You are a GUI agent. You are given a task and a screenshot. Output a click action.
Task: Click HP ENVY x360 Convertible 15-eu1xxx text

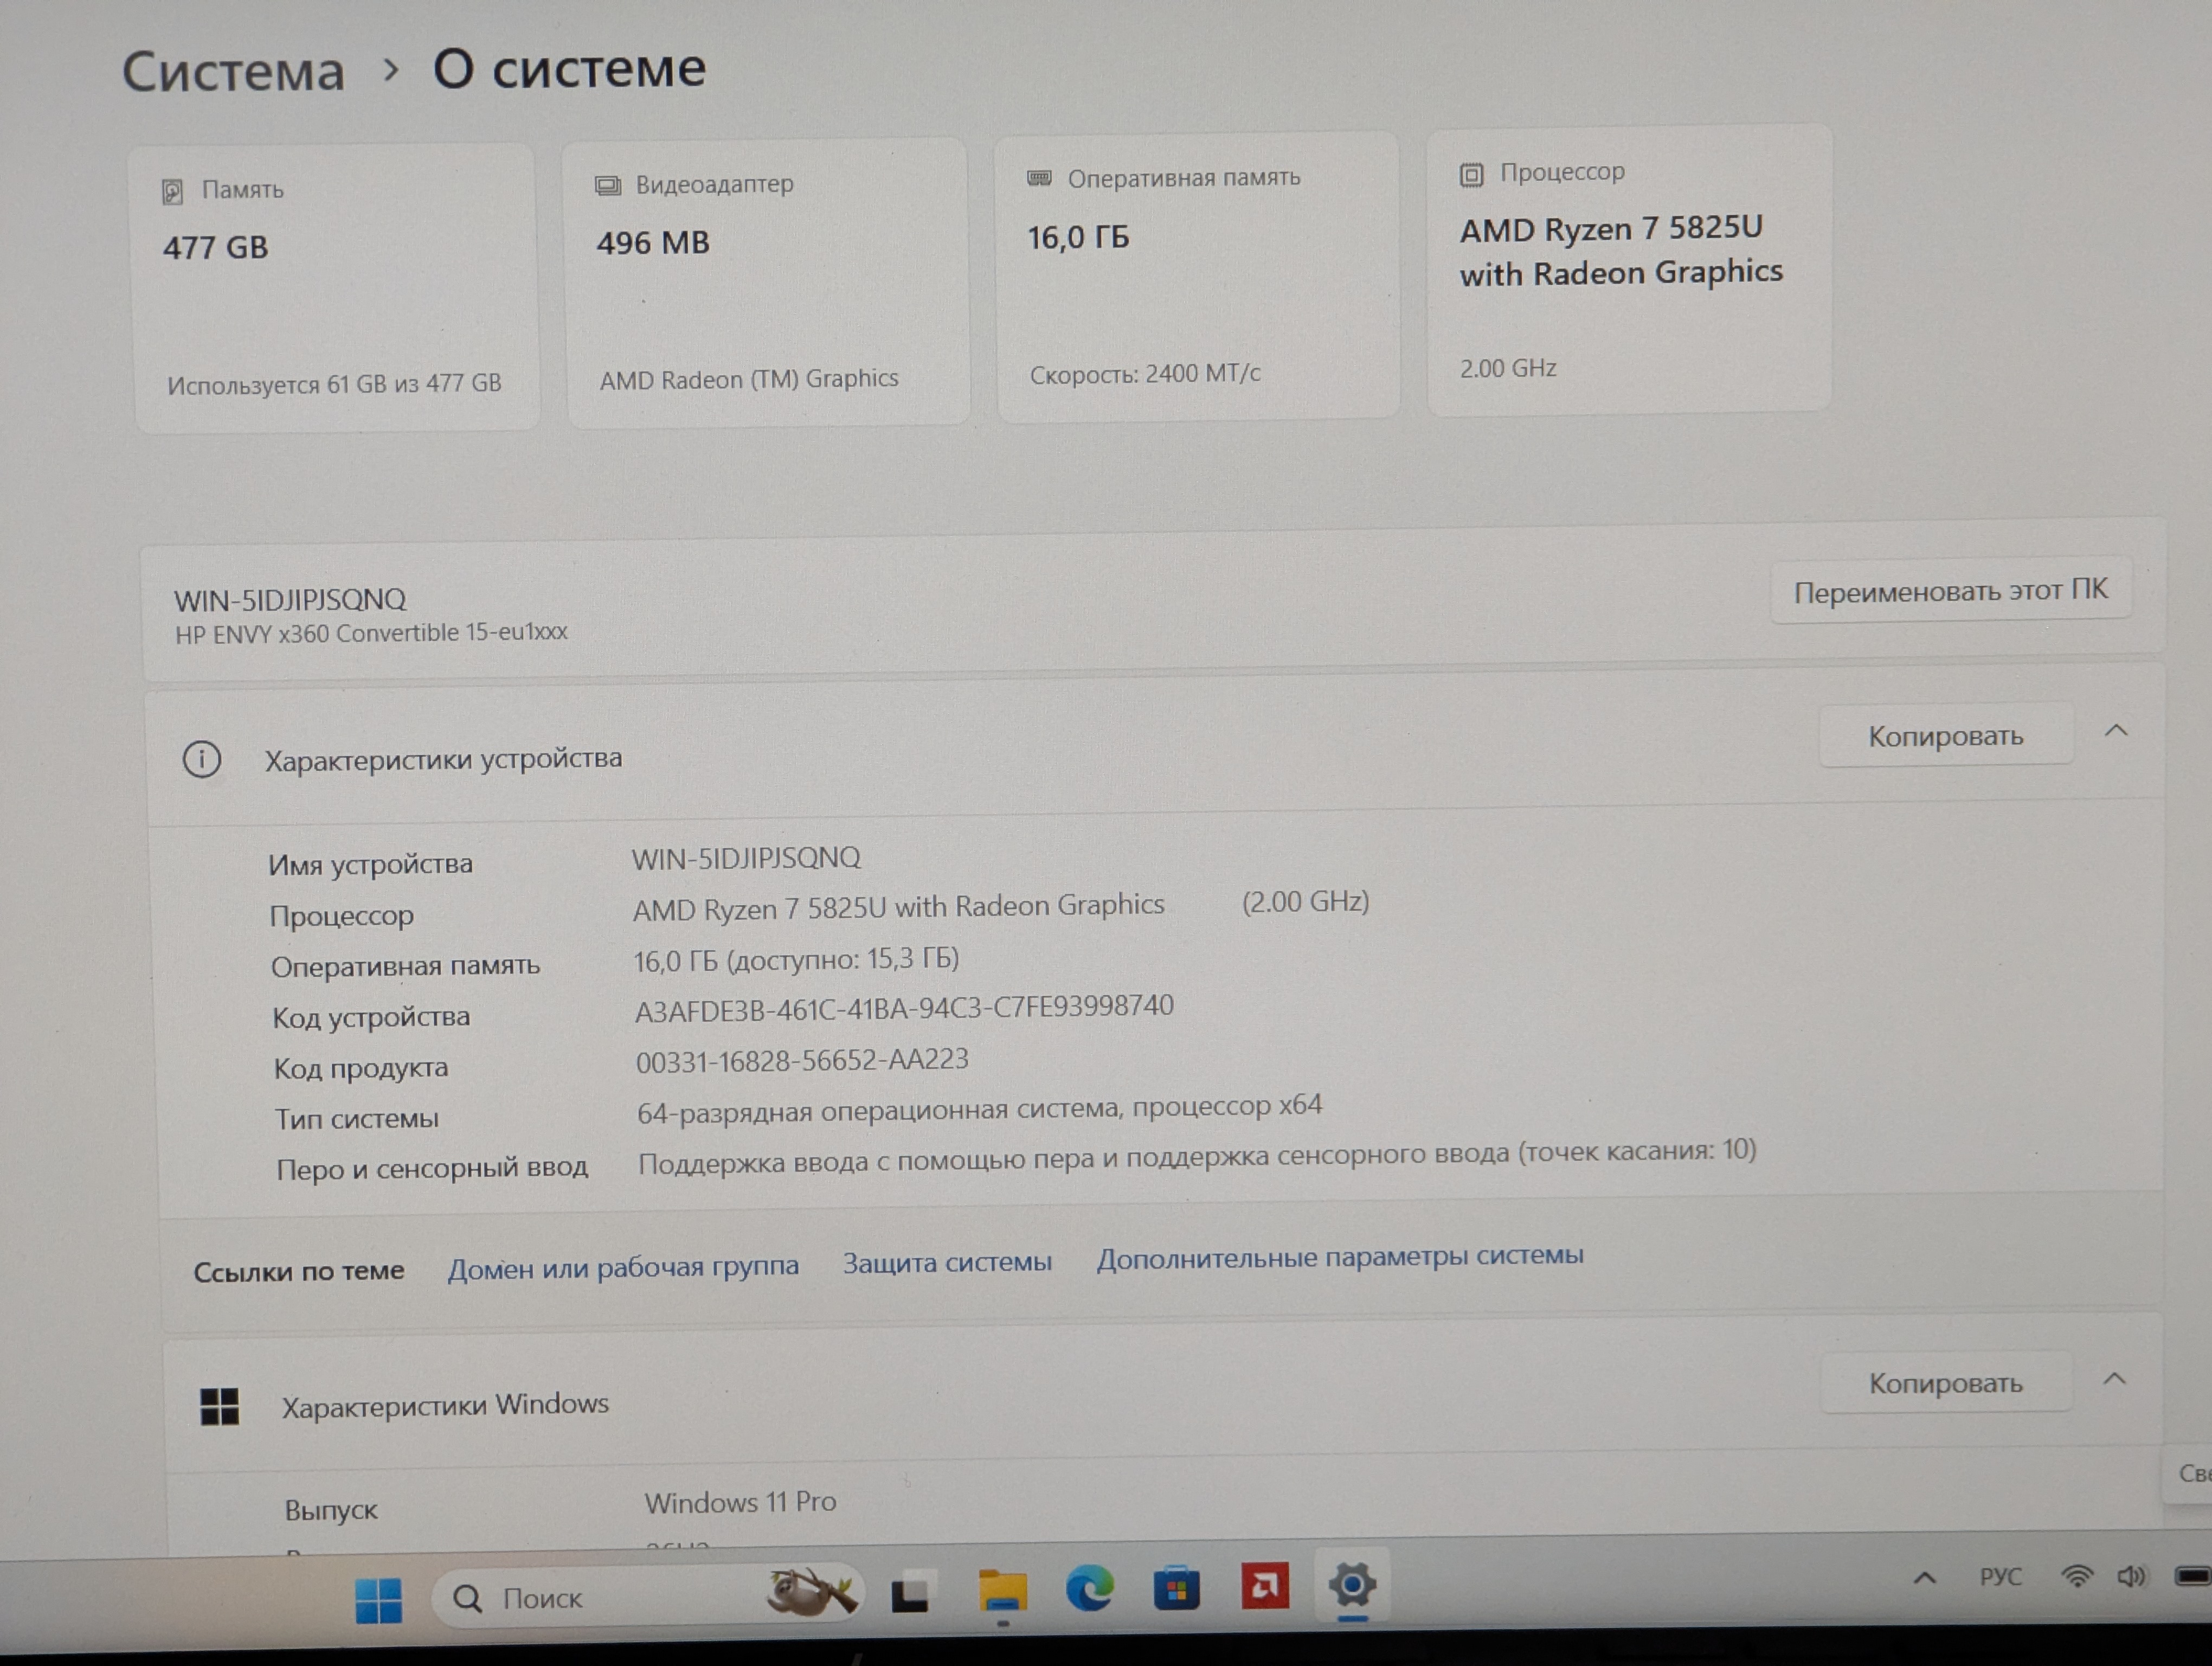coord(371,634)
